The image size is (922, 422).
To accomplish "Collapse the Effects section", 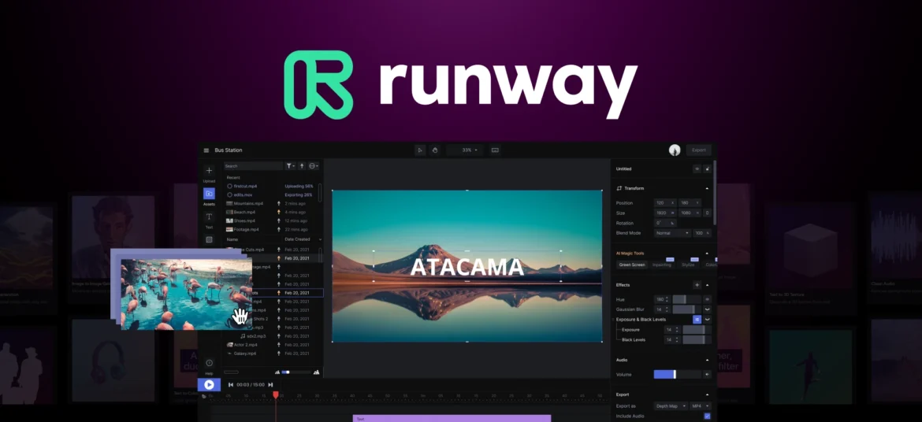I will [x=707, y=285].
